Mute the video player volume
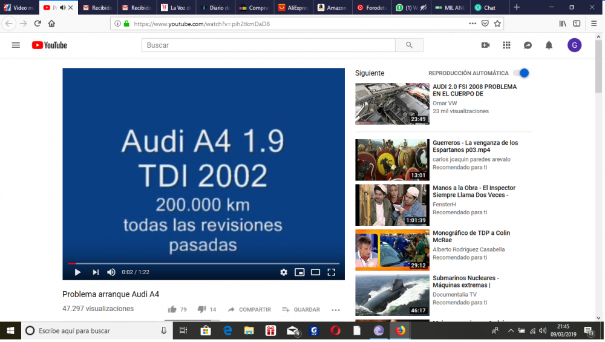Viewport: 605px width, 342px height. tap(111, 272)
